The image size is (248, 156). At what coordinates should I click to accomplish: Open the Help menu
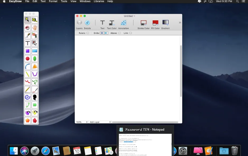pyautogui.click(x=110, y=1)
